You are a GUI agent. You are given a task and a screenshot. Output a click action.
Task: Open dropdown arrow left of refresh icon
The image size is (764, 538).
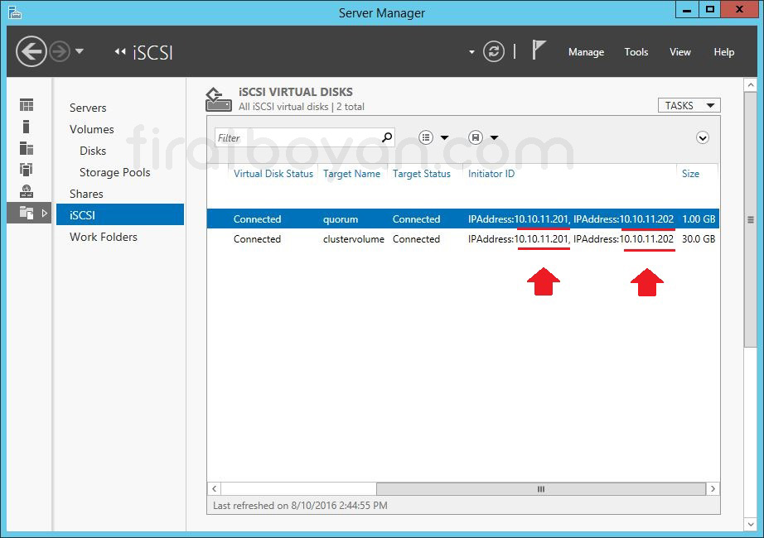(x=471, y=51)
